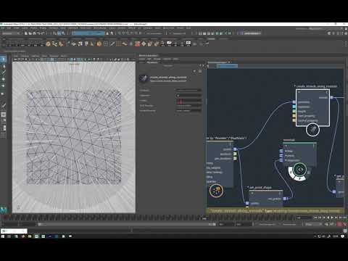348x261 pixels.
Task: Click viewport axis orientation icon in corner
Action: pyautogui.click(x=18, y=207)
